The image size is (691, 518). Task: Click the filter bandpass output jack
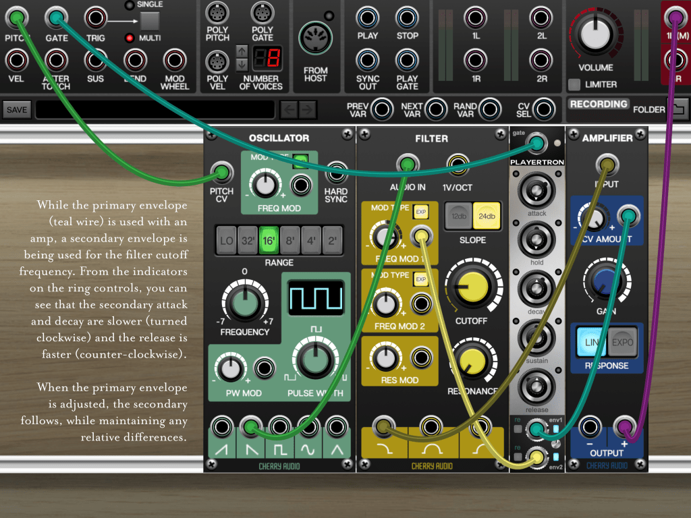click(432, 426)
